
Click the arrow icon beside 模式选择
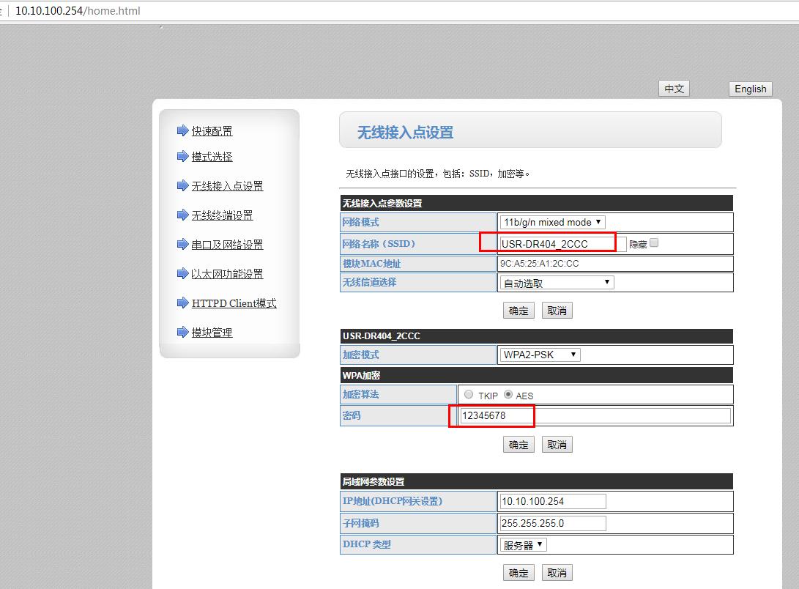click(x=182, y=156)
